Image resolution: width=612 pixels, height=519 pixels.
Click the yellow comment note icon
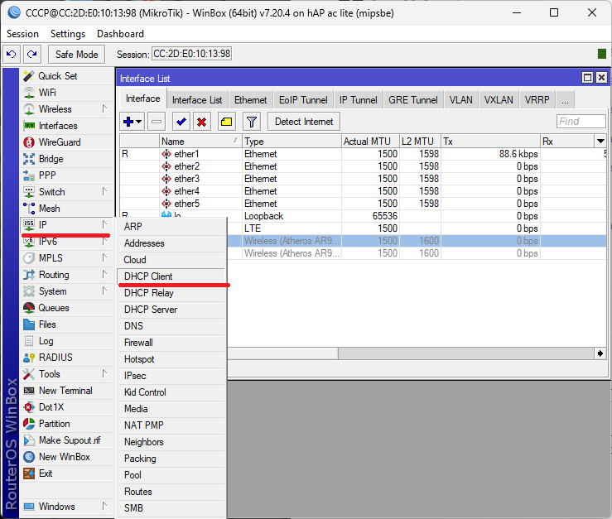pos(226,122)
